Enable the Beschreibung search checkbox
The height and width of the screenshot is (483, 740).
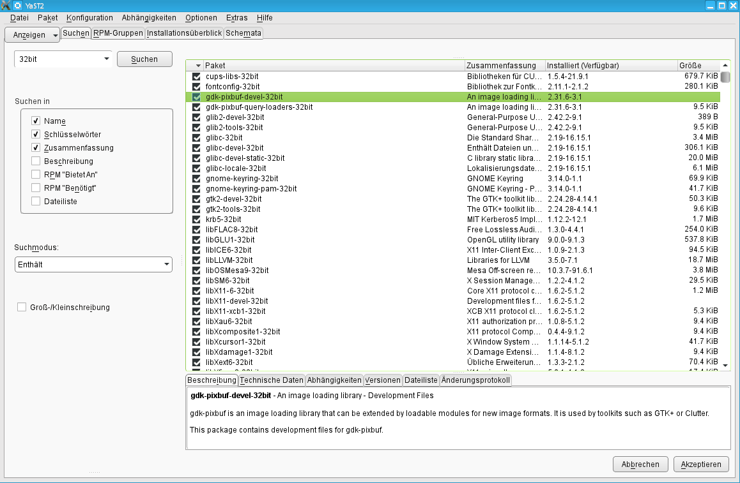[x=36, y=161]
